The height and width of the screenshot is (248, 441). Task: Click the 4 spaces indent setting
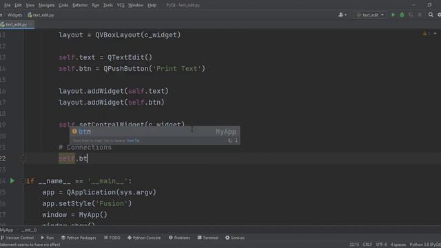(398, 245)
